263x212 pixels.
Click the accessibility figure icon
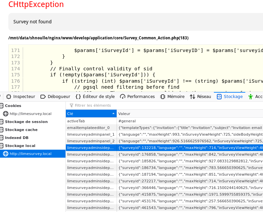251,97
